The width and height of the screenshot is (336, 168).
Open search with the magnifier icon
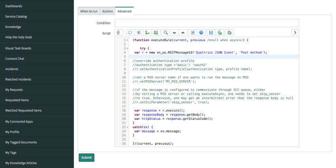[166, 32]
